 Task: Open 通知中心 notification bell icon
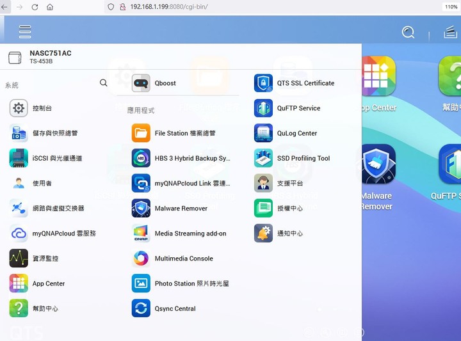[x=263, y=234]
